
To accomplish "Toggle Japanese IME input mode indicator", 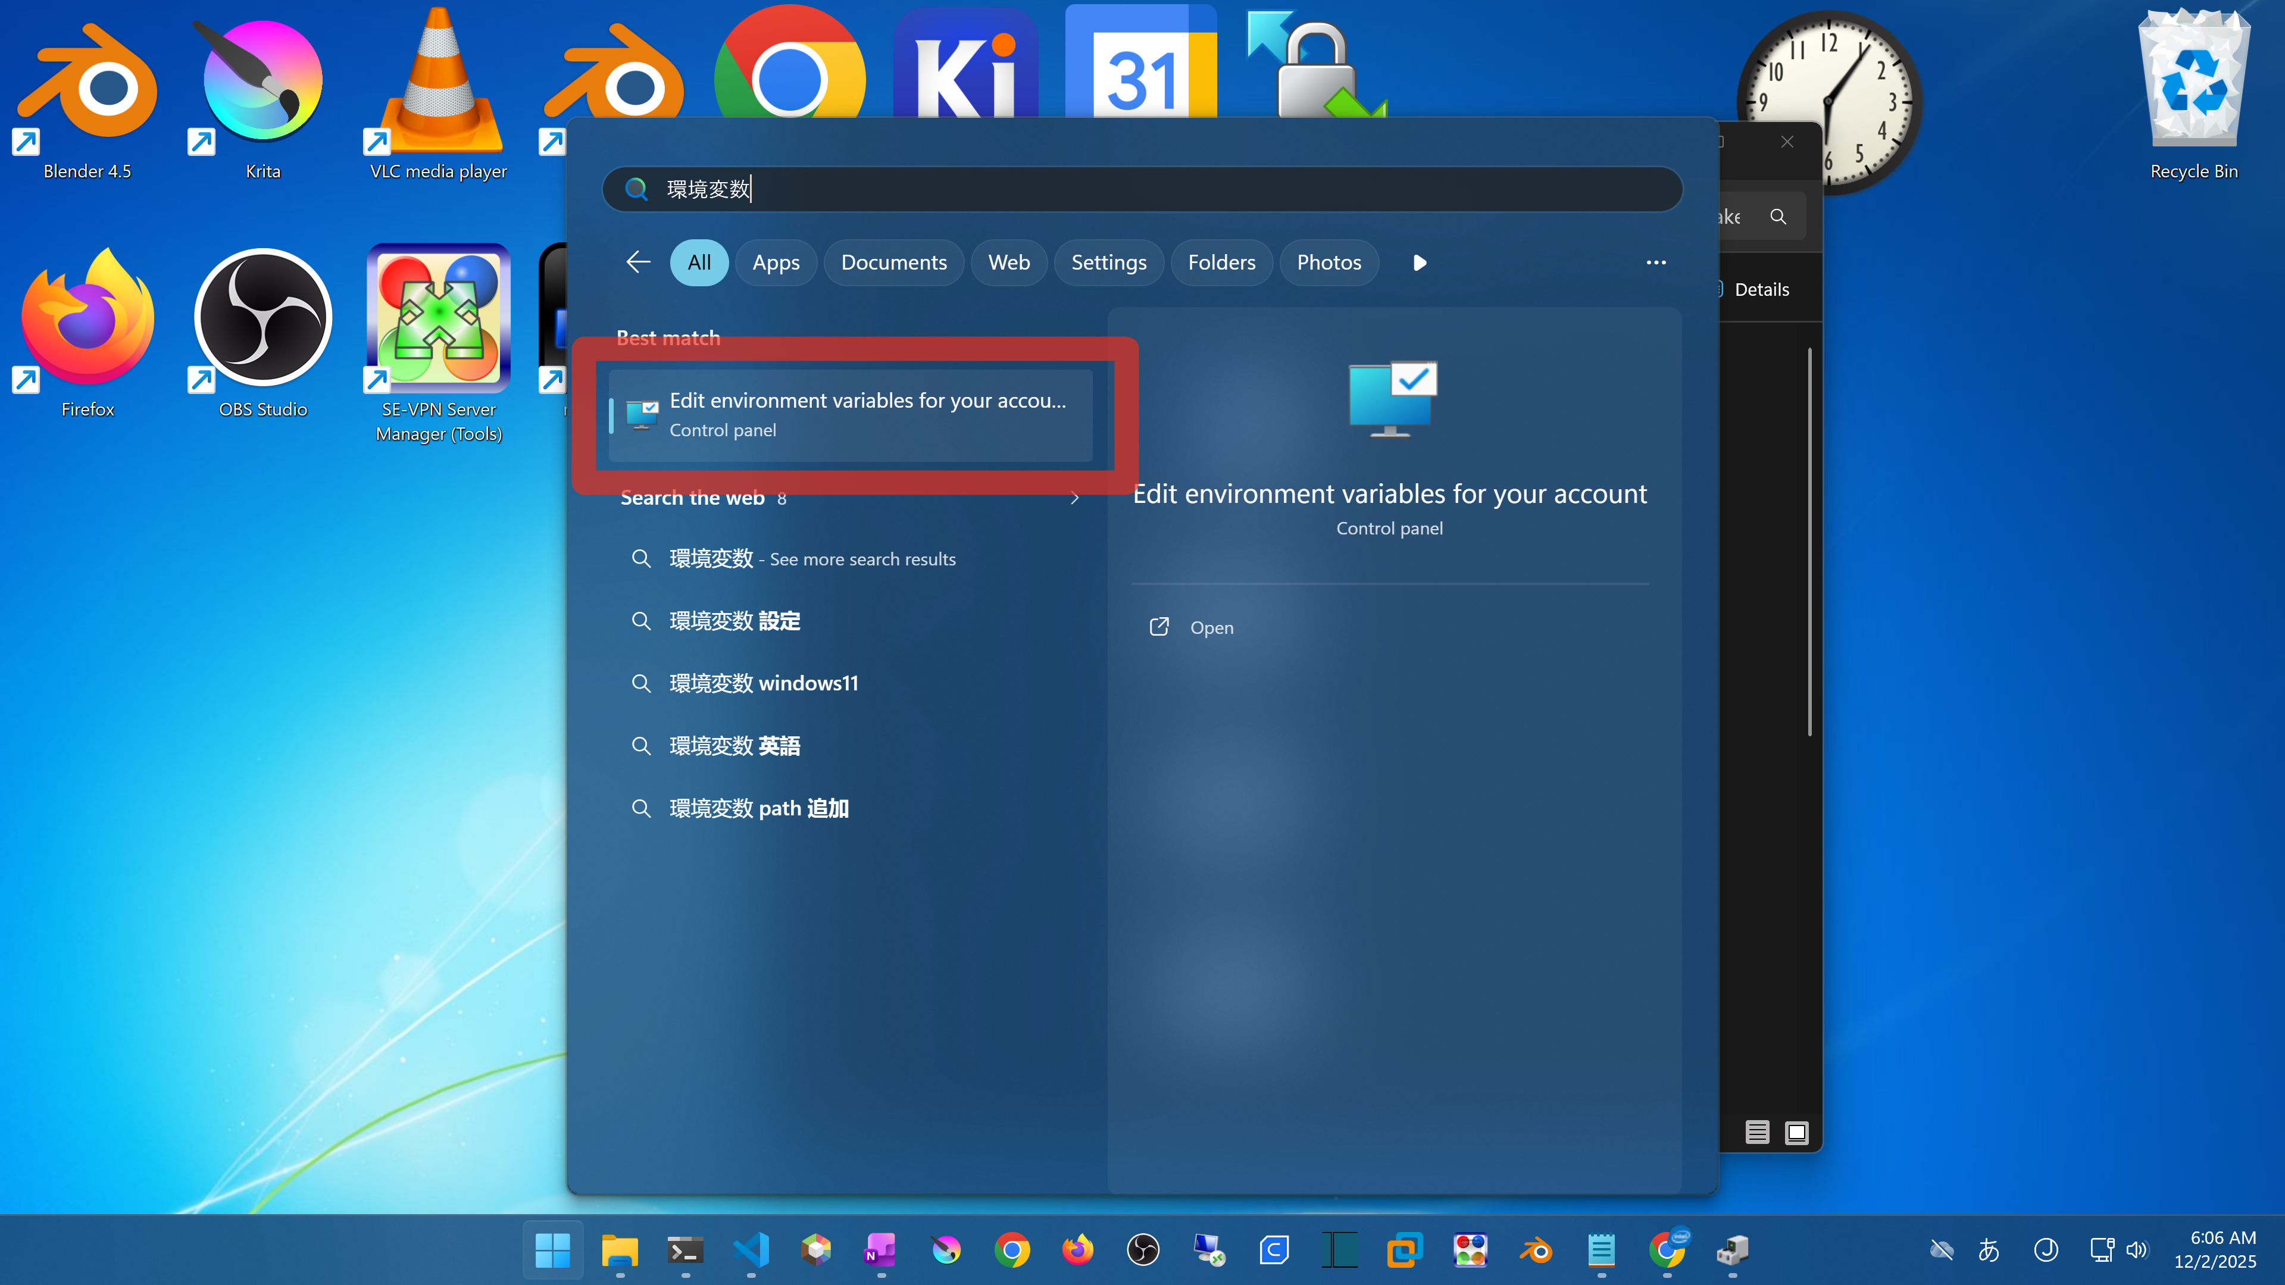I will pos(1989,1250).
